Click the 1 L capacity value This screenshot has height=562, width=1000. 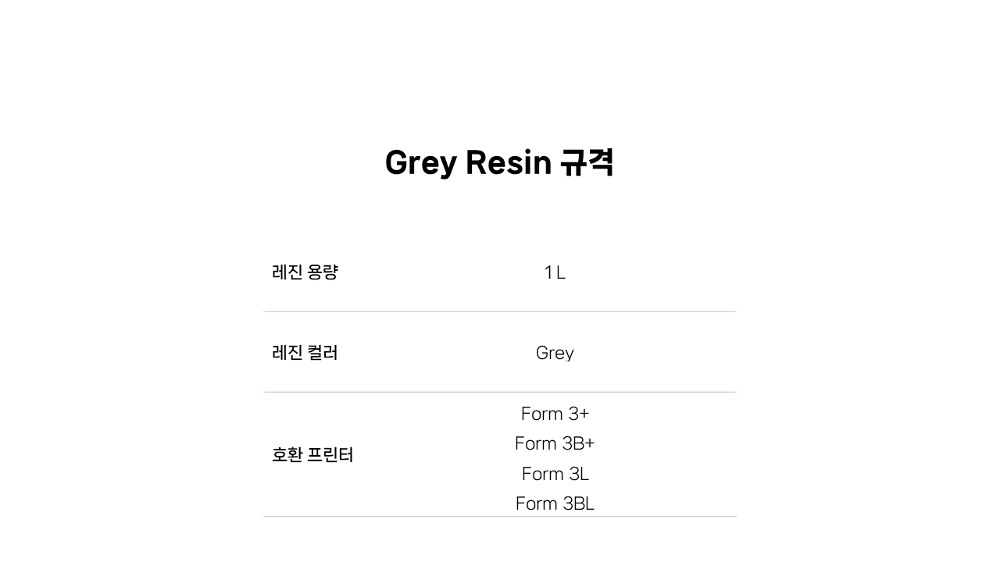pyautogui.click(x=555, y=272)
